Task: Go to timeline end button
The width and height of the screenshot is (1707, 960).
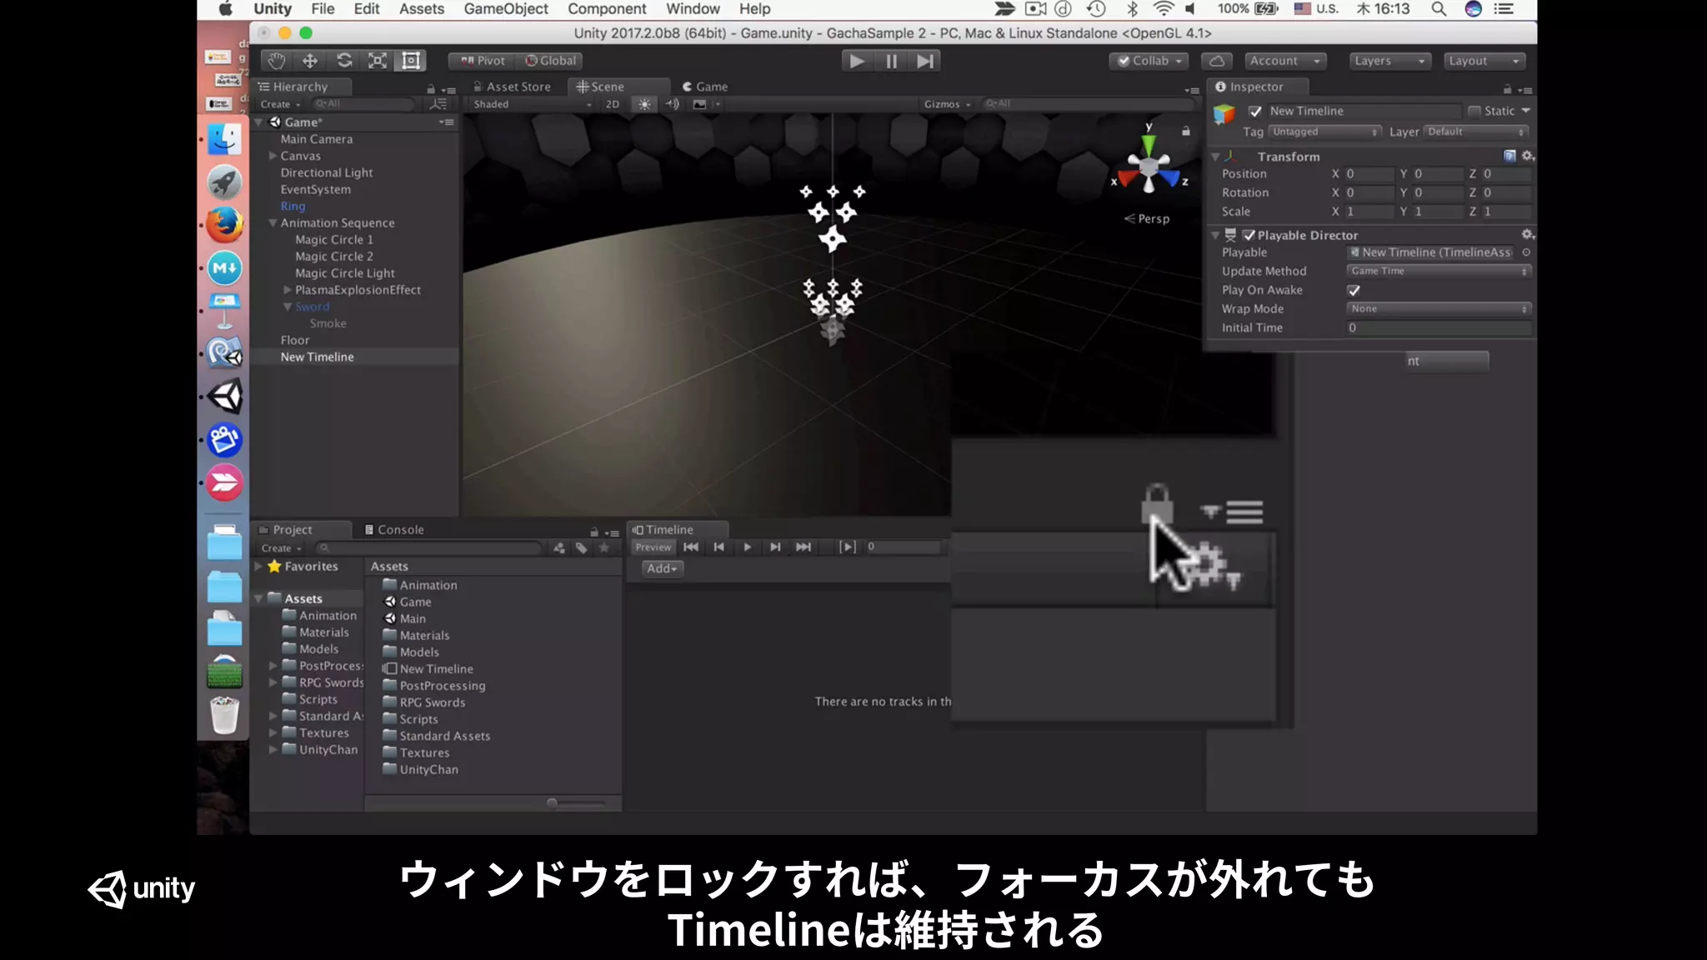Action: [803, 547]
